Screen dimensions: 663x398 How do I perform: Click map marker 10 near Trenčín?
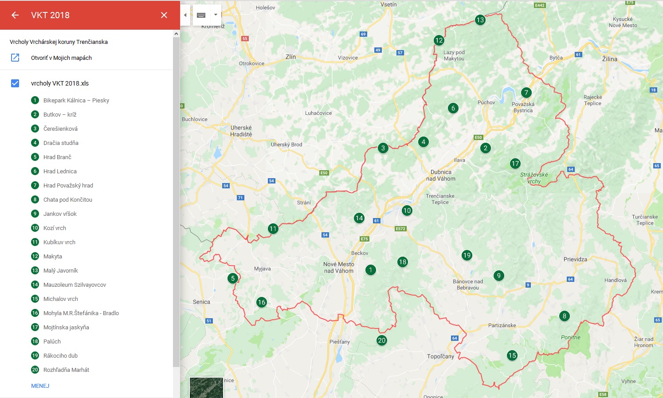[x=407, y=211]
